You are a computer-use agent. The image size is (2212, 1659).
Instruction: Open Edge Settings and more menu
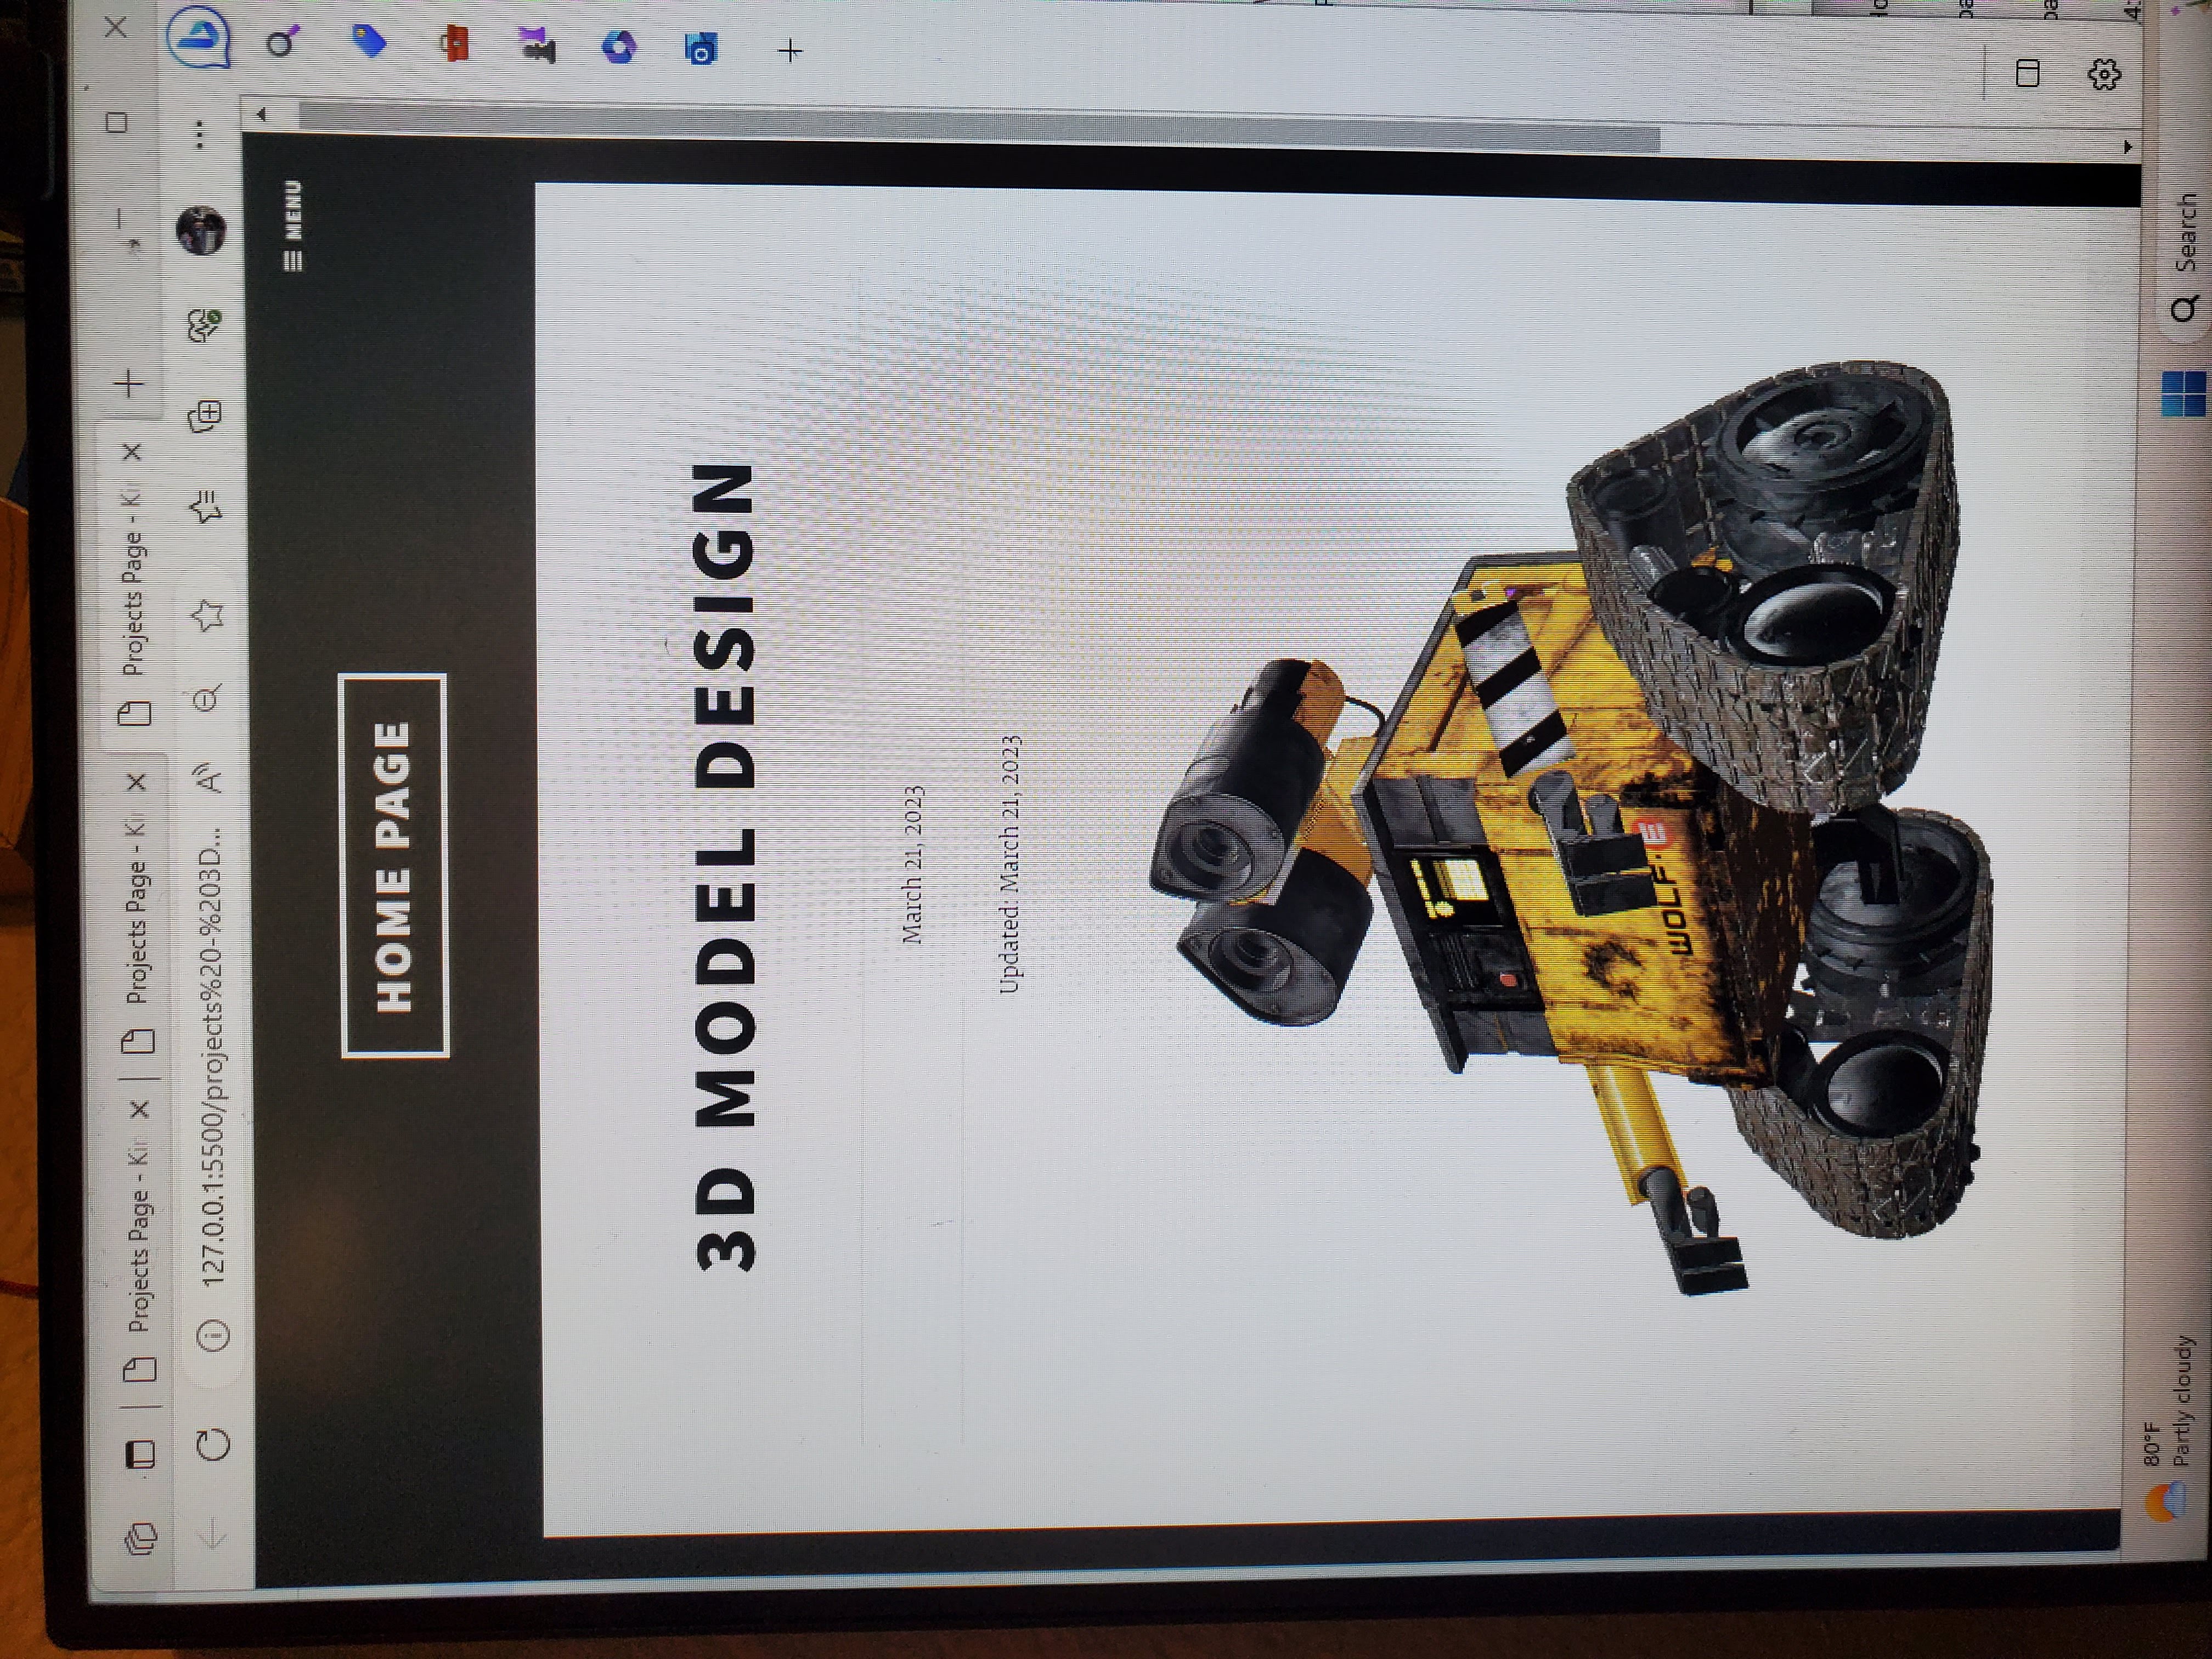point(200,134)
